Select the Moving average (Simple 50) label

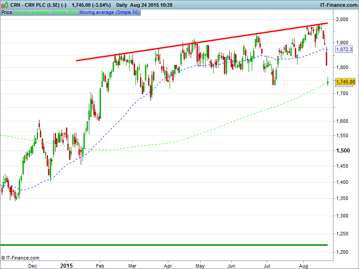(x=109, y=12)
